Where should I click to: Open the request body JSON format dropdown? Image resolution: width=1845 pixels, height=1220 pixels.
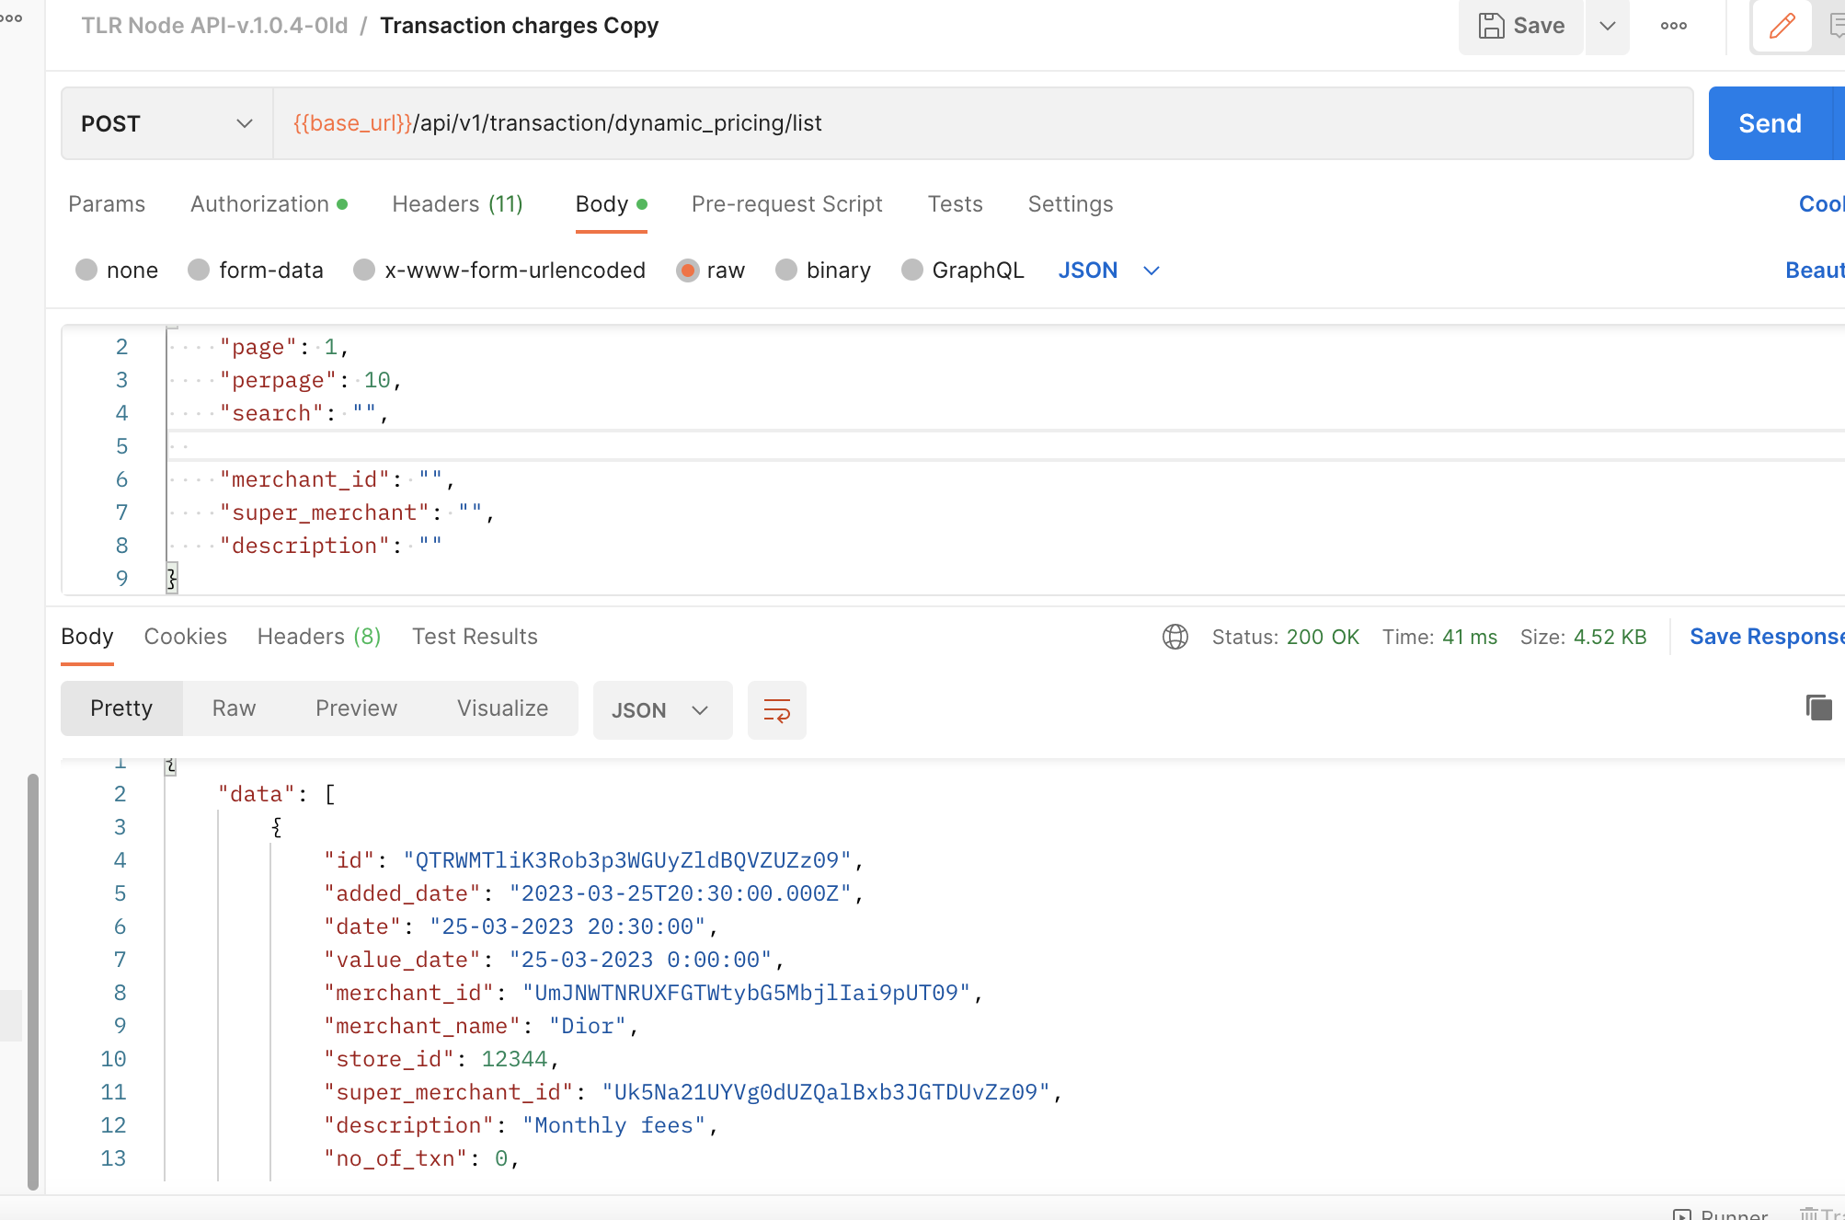1108,270
